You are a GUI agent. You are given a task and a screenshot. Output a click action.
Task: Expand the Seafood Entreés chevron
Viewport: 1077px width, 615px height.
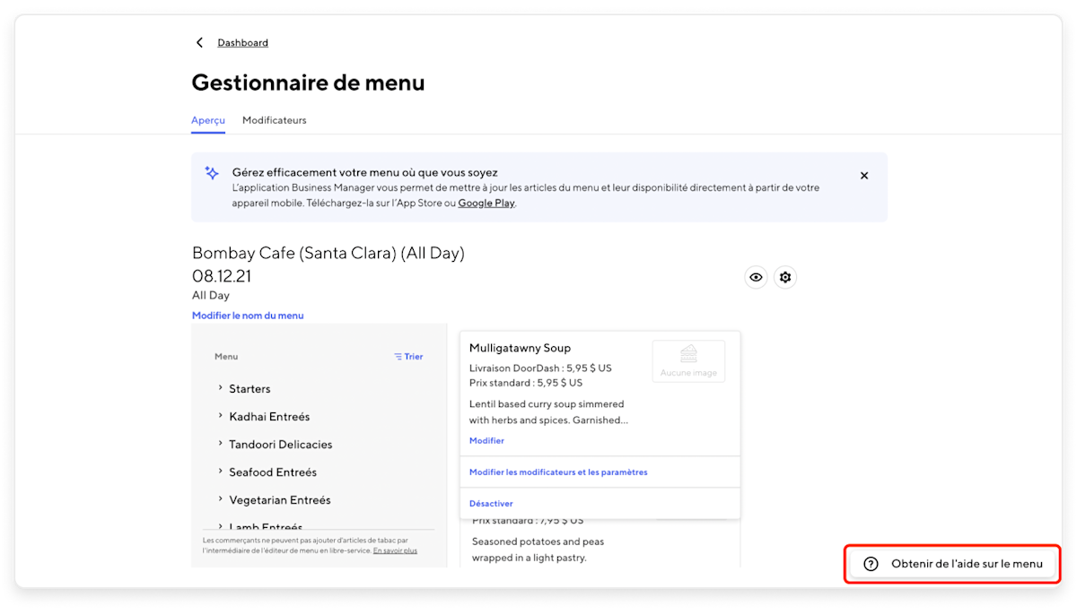click(x=220, y=472)
